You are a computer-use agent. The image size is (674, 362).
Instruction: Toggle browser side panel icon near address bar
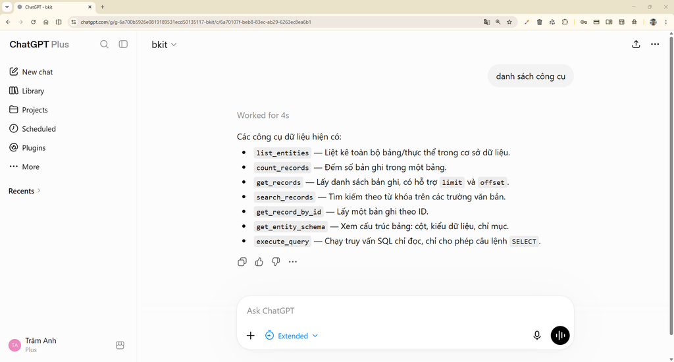(x=59, y=22)
